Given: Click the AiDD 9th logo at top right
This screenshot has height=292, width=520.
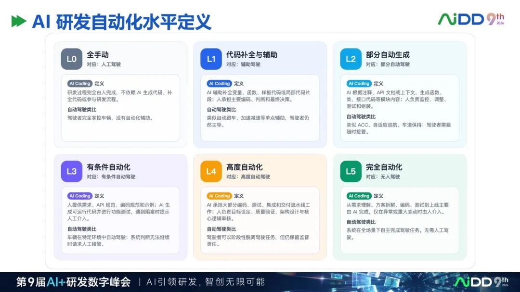Looking at the screenshot, I should click(471, 19).
